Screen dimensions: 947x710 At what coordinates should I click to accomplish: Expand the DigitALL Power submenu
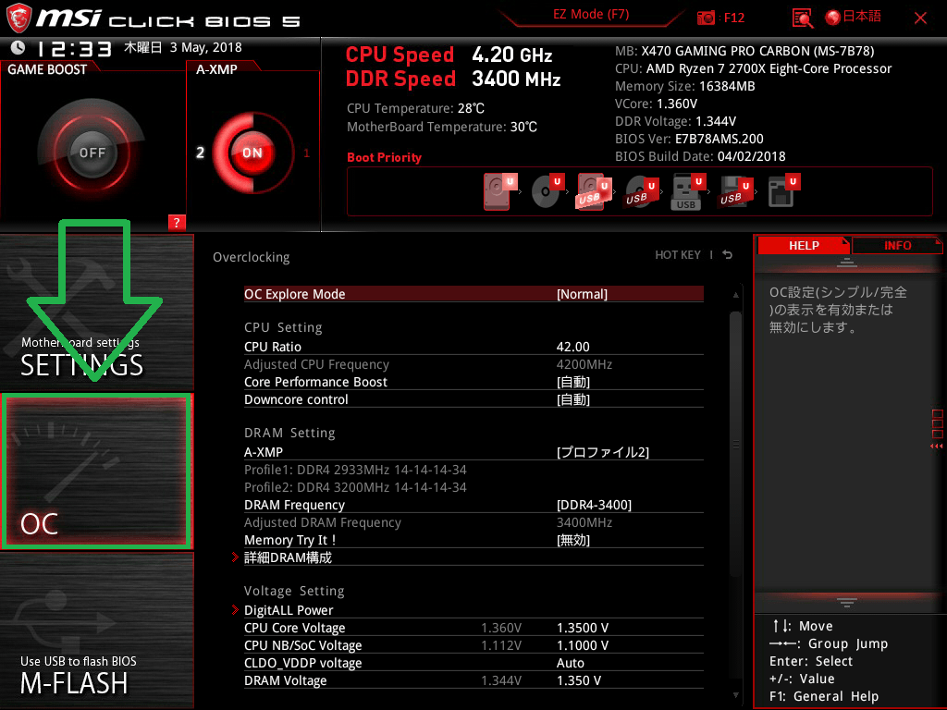[288, 610]
